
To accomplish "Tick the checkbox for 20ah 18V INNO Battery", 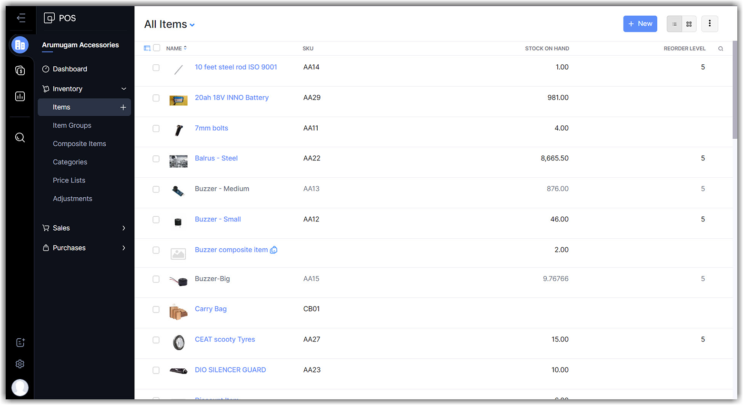I will click(x=156, y=98).
